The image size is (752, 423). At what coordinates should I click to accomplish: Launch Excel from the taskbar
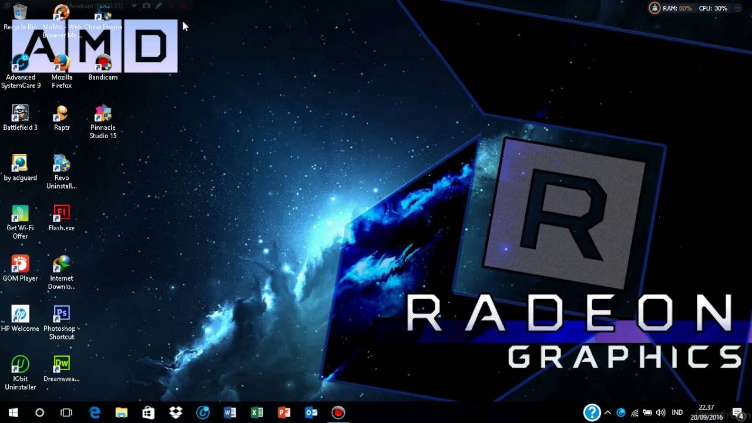point(257,412)
